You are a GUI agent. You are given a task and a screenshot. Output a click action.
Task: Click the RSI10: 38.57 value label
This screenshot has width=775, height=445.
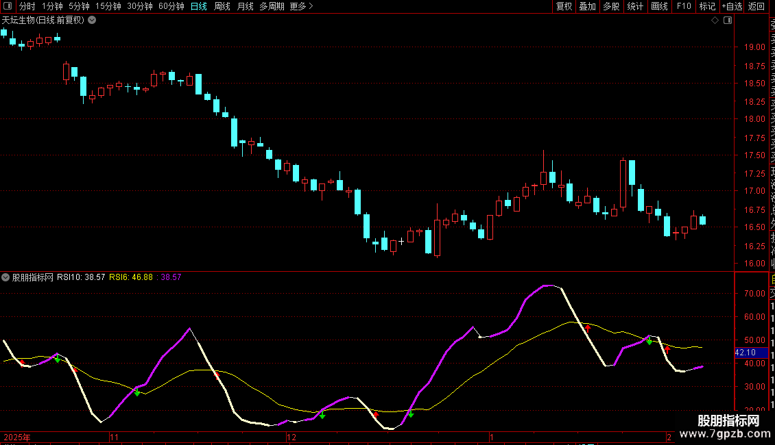pos(81,277)
